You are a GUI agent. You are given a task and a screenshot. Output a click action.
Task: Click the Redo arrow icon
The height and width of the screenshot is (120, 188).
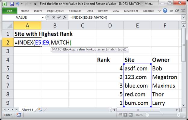coord(26,4)
